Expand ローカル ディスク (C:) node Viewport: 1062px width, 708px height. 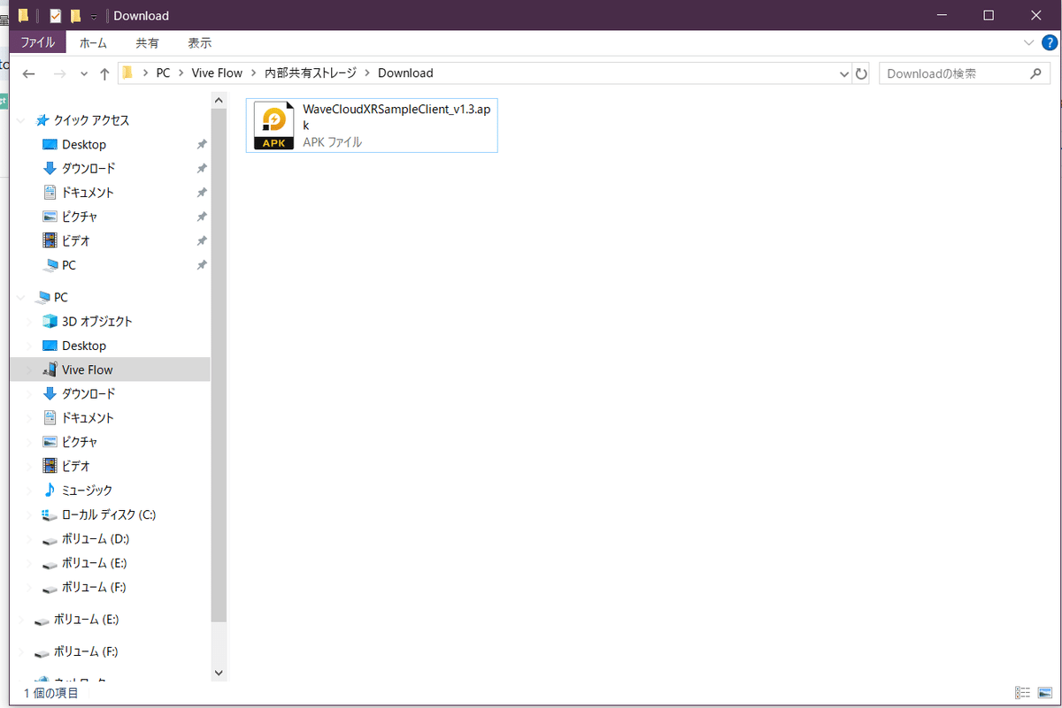point(28,514)
